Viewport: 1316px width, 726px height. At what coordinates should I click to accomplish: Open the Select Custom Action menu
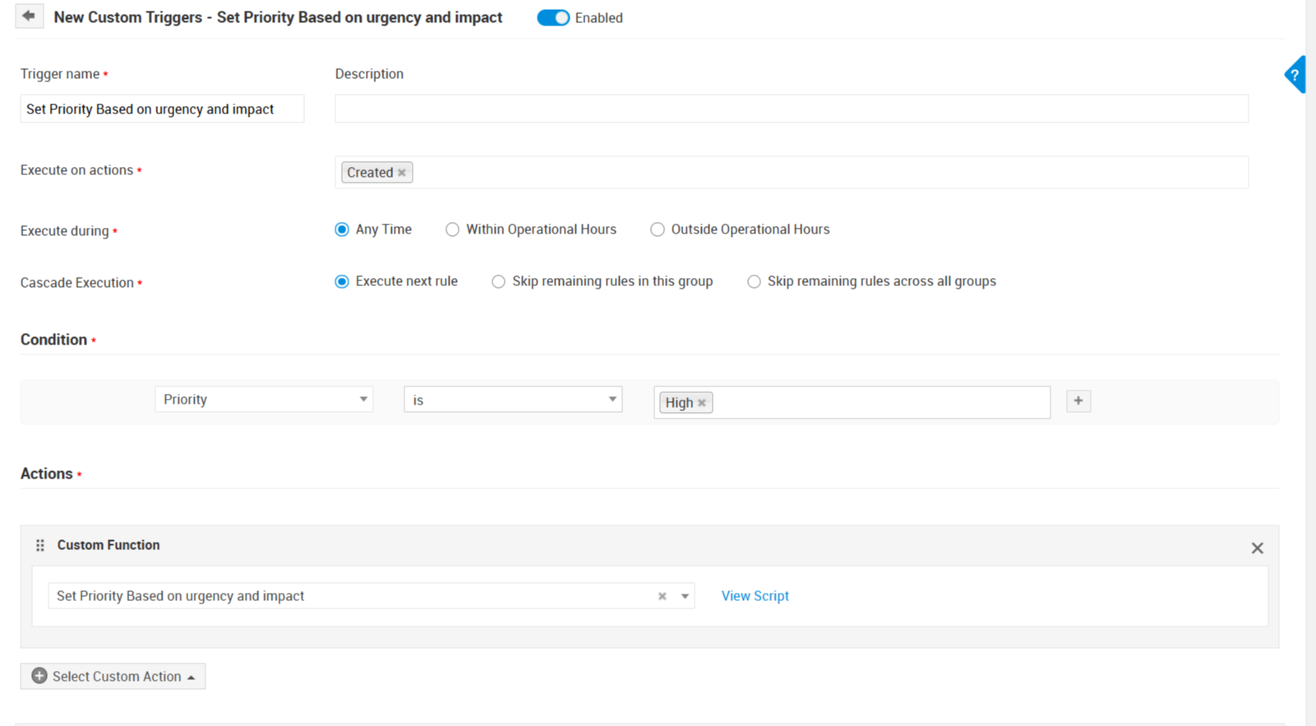point(113,676)
